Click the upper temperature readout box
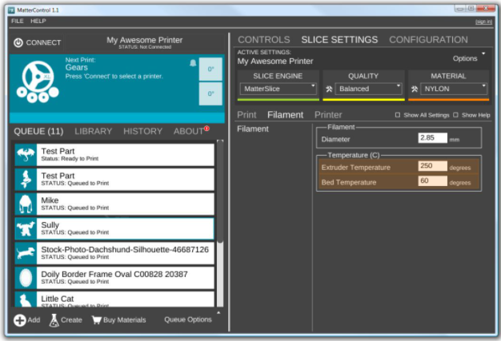Image resolution: width=501 pixels, height=341 pixels. tap(210, 69)
